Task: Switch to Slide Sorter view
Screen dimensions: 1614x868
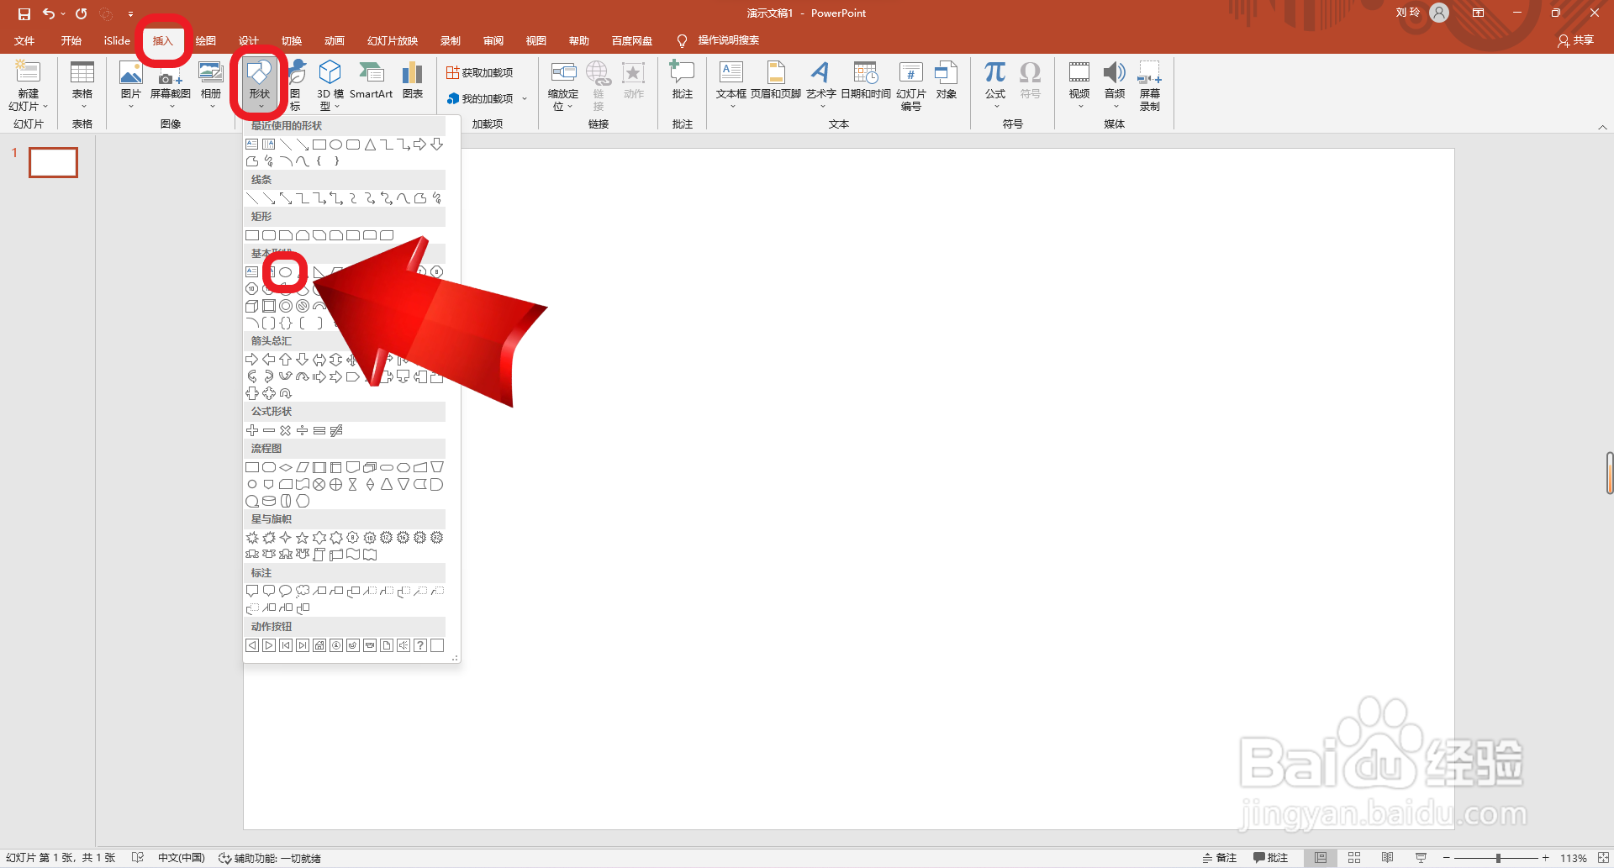Action: coord(1354,858)
